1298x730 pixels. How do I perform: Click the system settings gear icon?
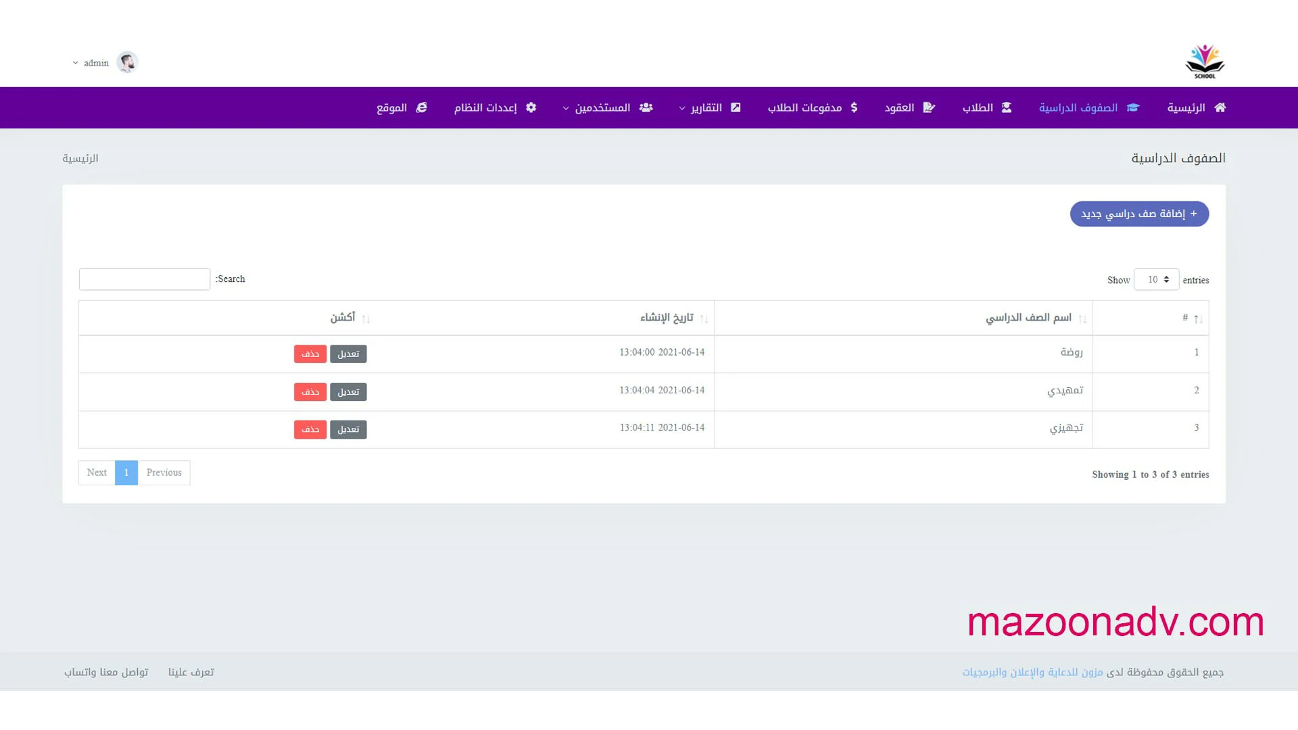point(531,107)
